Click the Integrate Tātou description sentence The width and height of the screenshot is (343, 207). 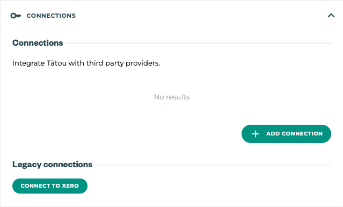coord(86,63)
